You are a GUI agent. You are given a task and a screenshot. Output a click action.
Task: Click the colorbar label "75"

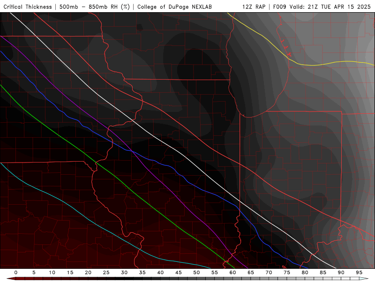(287, 273)
